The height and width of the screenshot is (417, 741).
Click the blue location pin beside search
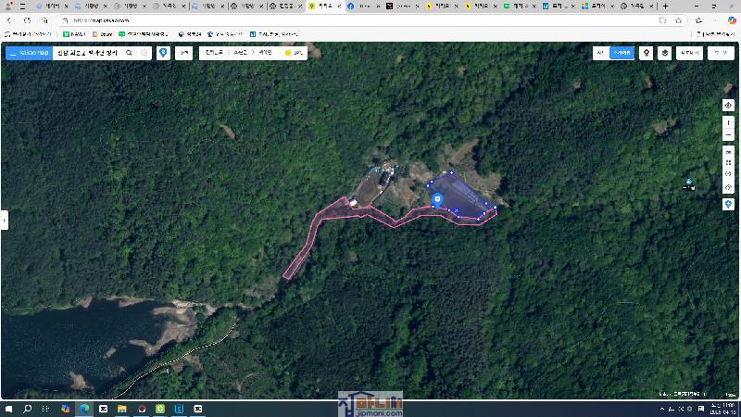[x=163, y=54]
